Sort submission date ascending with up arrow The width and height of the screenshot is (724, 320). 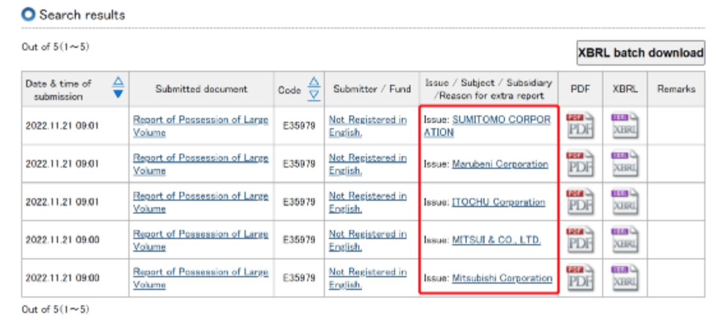118,82
